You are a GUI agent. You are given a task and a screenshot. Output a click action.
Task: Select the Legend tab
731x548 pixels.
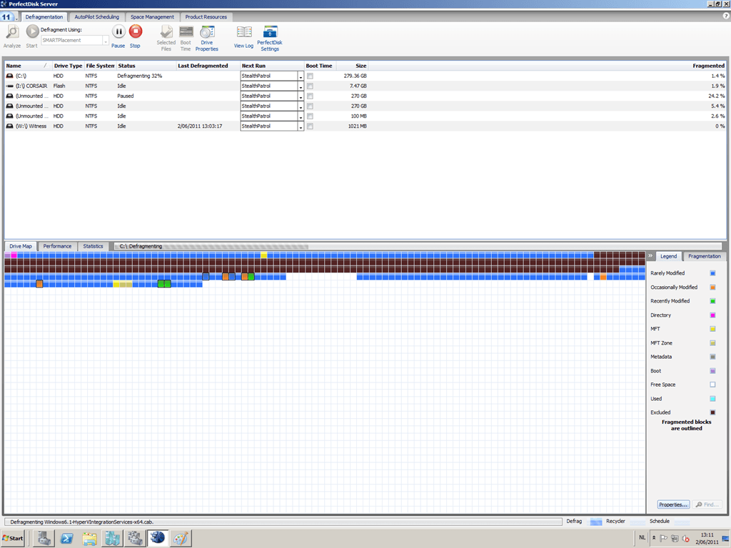click(668, 256)
